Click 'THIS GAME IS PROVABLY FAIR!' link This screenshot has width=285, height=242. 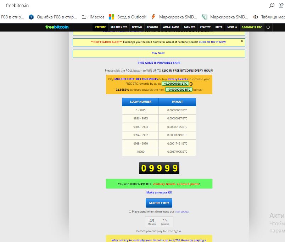point(159,63)
